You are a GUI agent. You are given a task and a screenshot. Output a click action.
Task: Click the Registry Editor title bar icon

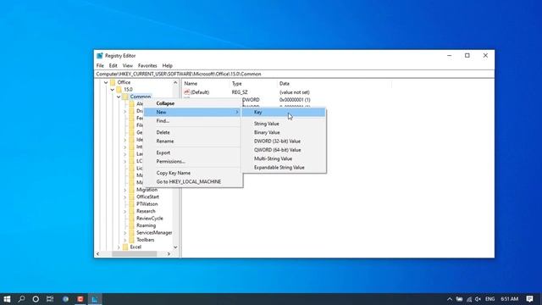click(x=100, y=56)
